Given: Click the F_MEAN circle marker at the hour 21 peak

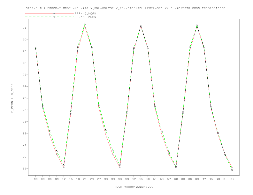Looking at the screenshot, I should [85, 25].
